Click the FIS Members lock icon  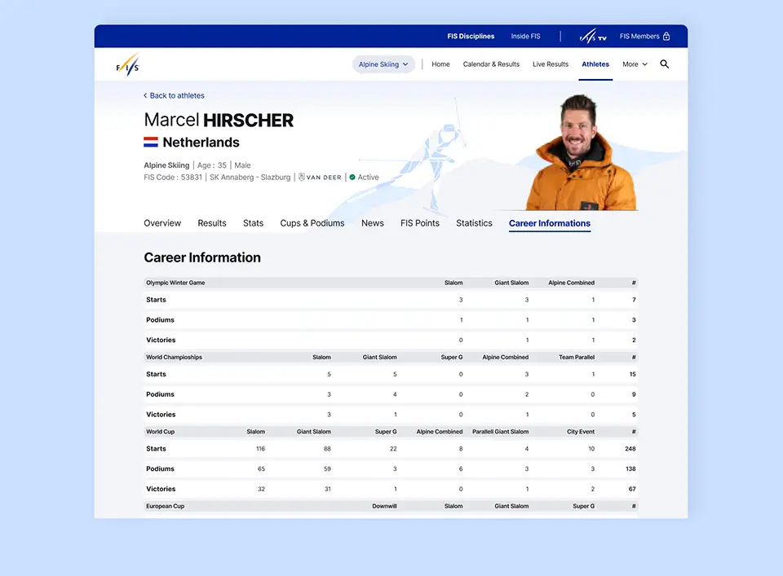[666, 37]
